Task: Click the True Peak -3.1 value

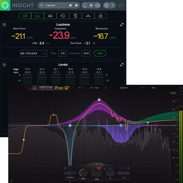Action: pos(87,43)
